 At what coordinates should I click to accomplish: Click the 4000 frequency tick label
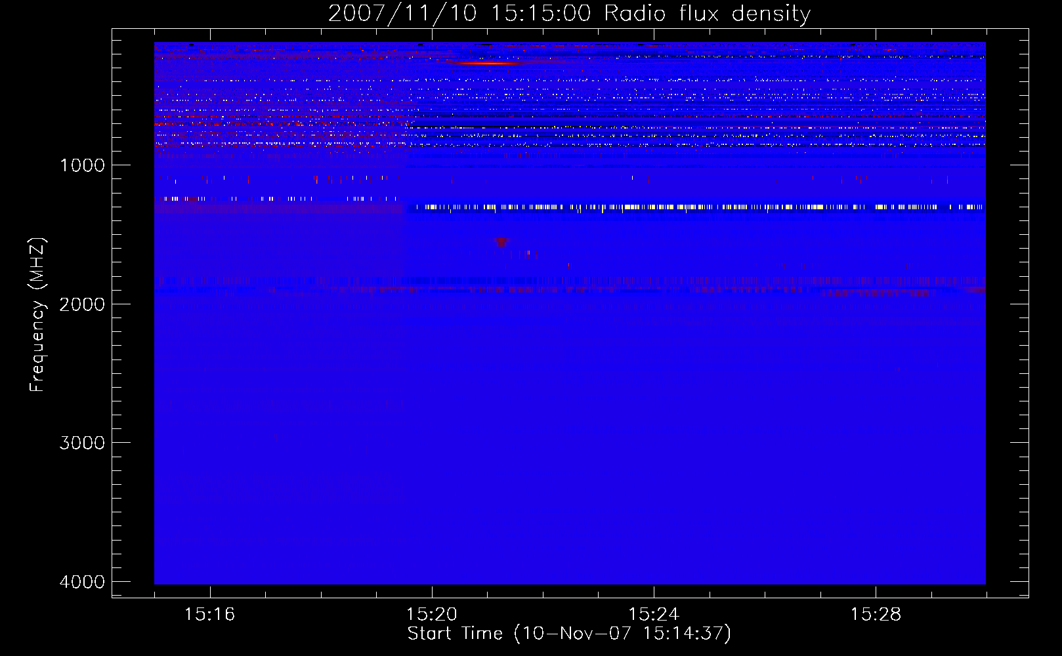(82, 582)
